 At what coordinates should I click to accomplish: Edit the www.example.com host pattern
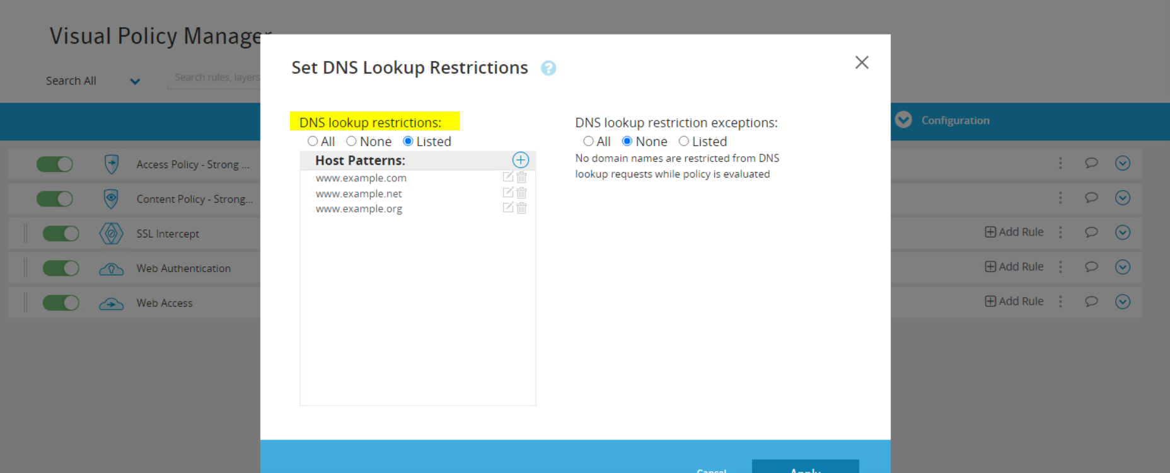pos(508,177)
